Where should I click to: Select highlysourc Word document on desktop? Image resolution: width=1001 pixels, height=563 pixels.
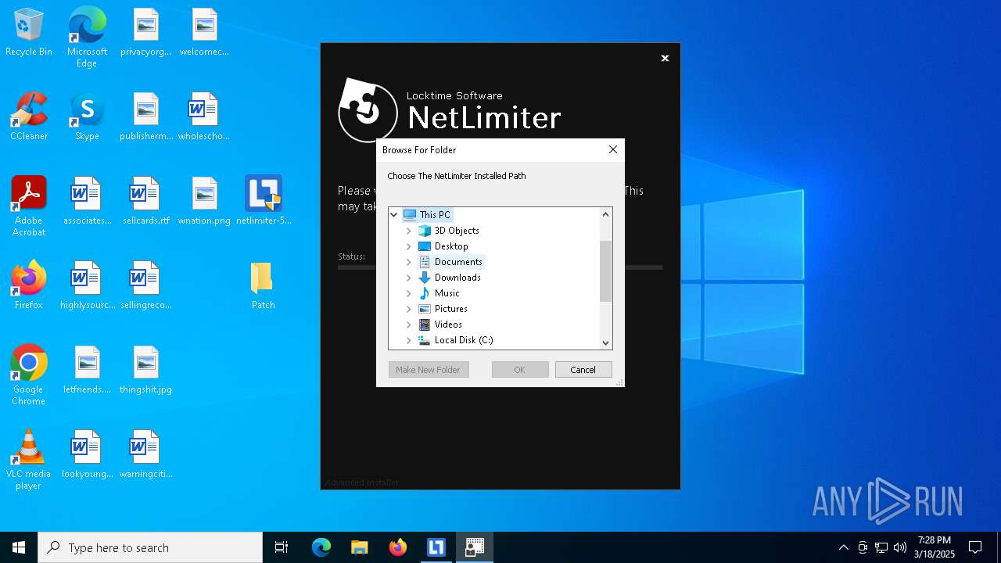[x=87, y=286]
